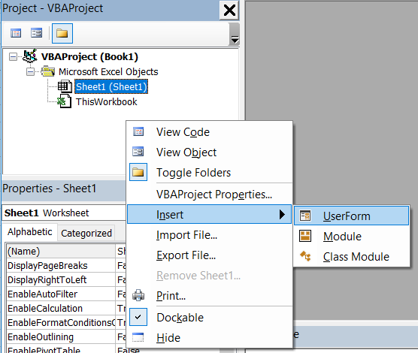Click the View Code menu icon
The image size is (418, 353).
pos(138,131)
